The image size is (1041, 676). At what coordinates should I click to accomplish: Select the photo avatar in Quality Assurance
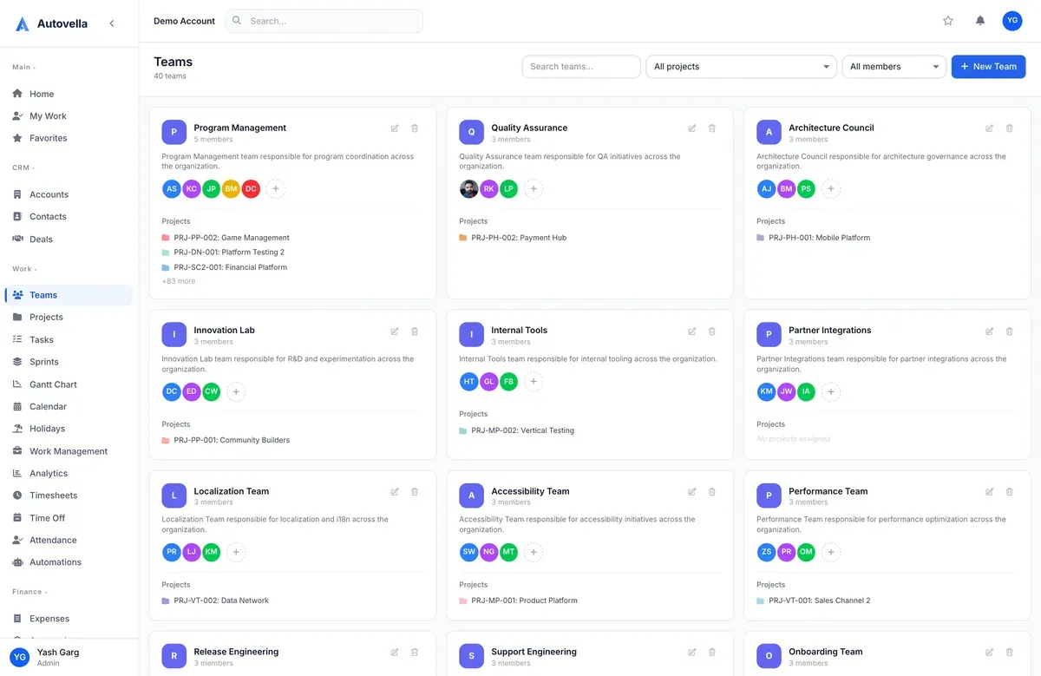pos(469,188)
